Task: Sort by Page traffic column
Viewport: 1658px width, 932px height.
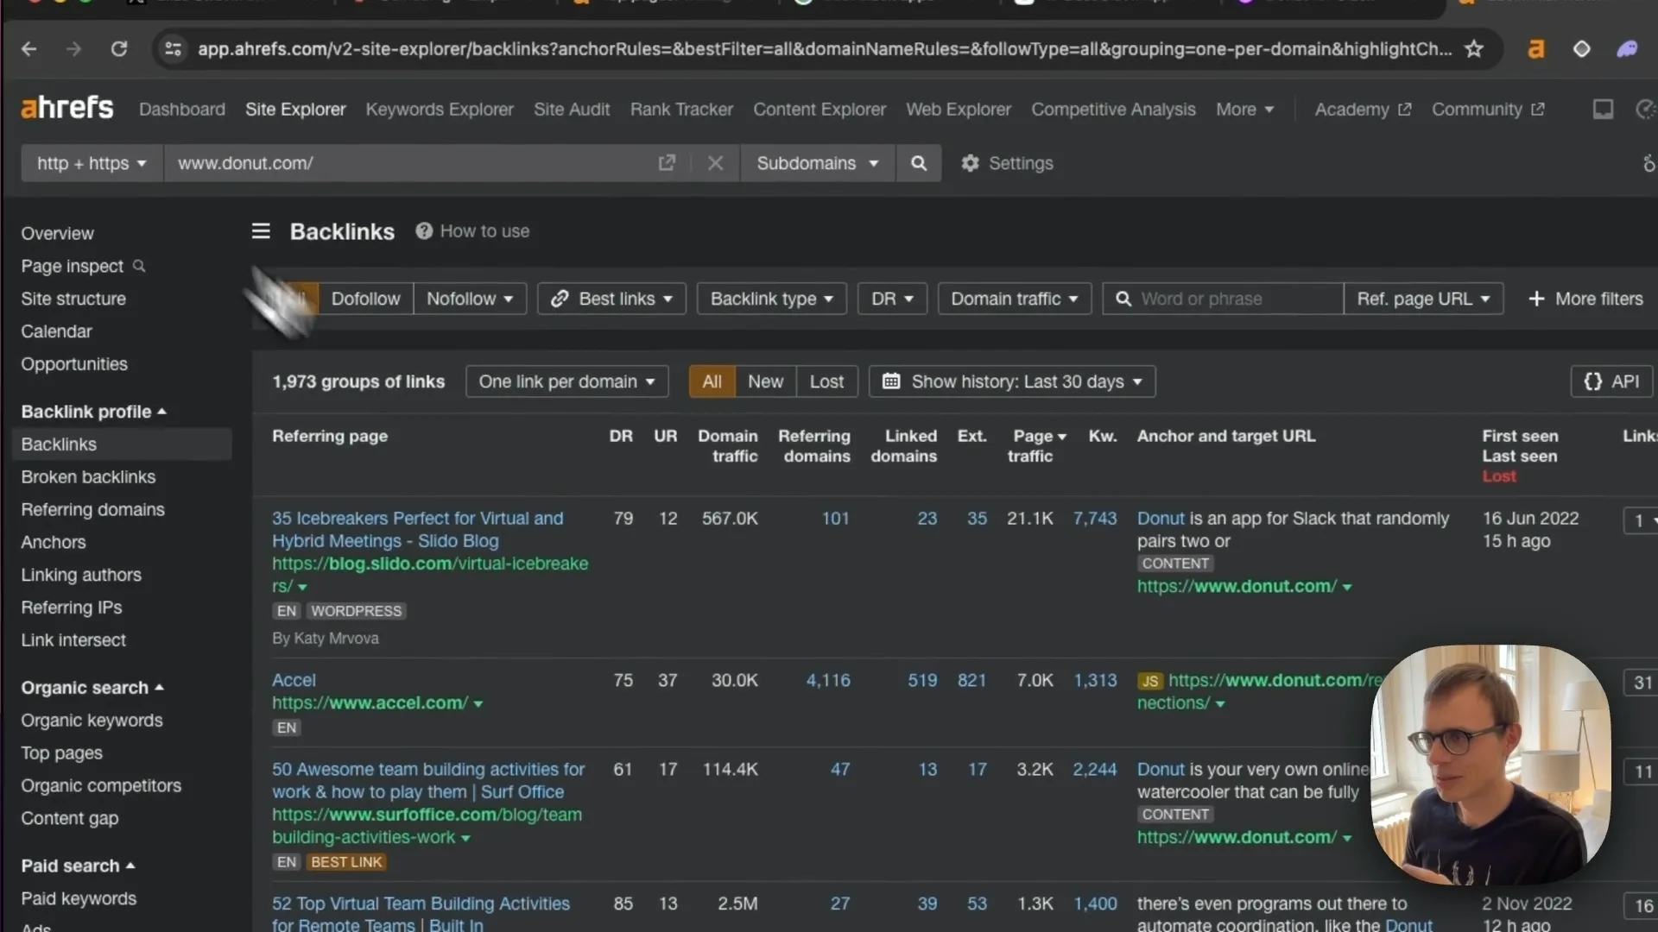Action: coord(1036,445)
